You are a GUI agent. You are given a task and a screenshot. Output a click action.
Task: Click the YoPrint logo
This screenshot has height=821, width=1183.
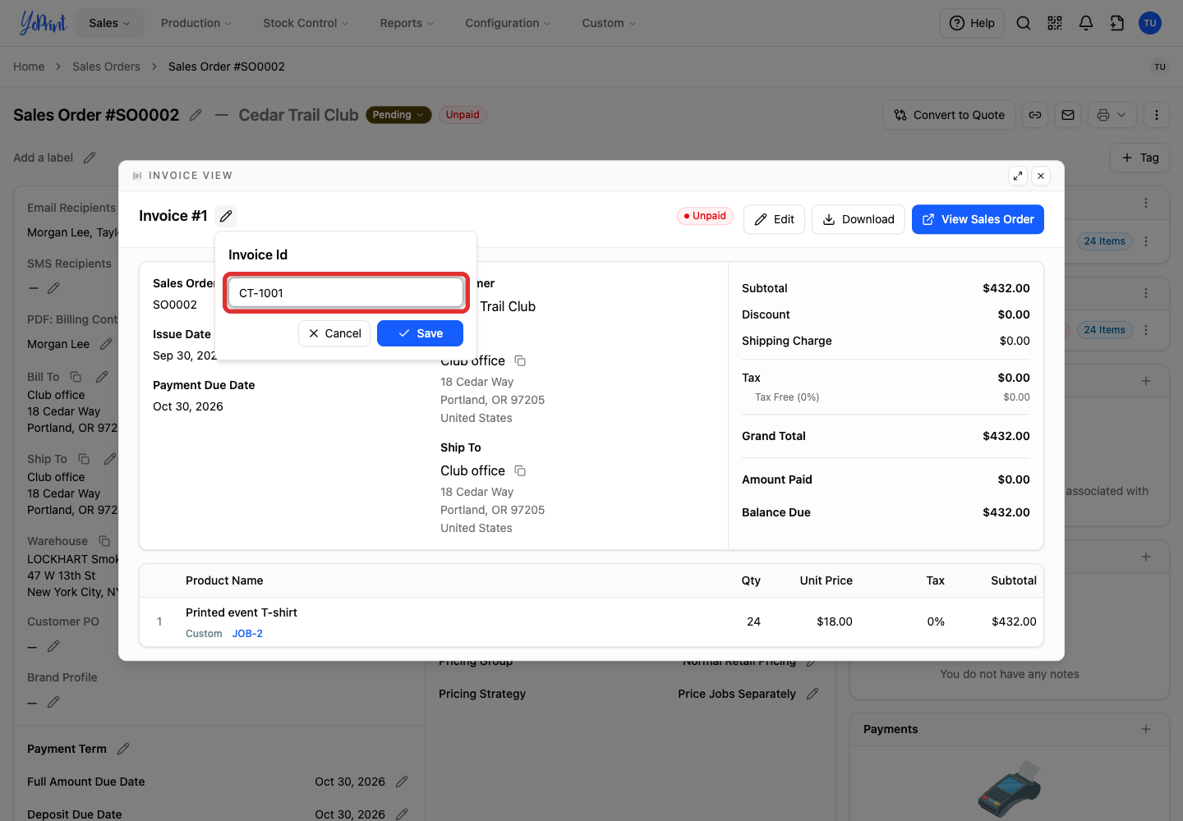point(43,23)
